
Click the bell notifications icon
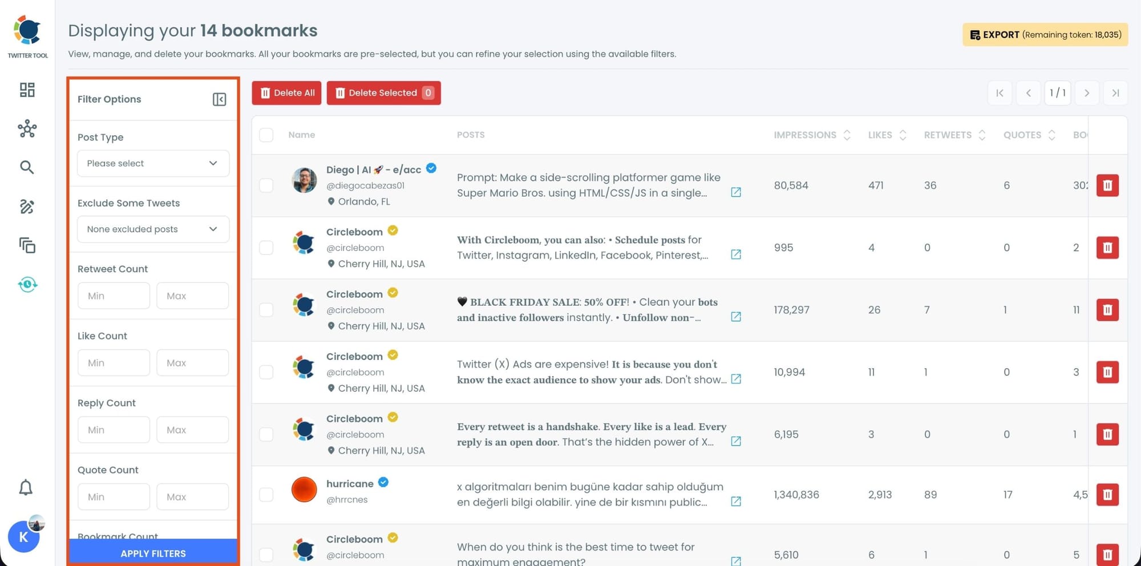tap(26, 488)
